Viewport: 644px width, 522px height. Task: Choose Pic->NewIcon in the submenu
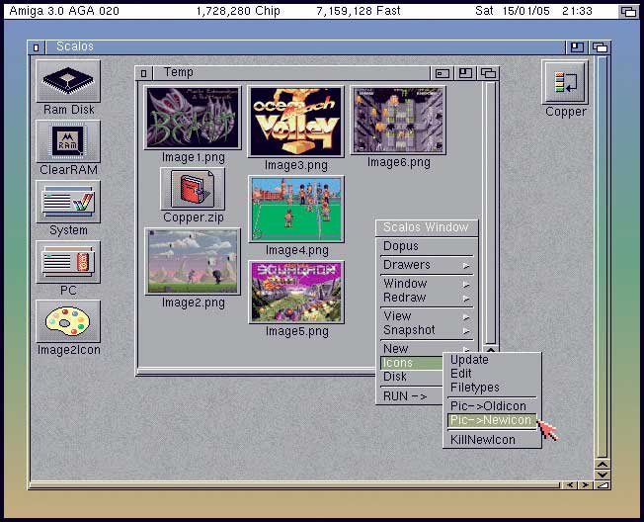tap(492, 420)
